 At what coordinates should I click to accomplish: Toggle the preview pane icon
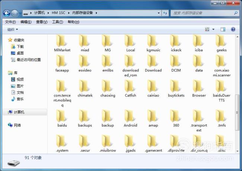click(223, 29)
